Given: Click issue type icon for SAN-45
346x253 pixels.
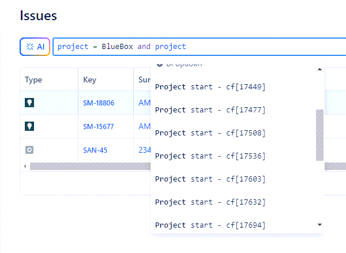Looking at the screenshot, I should pos(29,150).
